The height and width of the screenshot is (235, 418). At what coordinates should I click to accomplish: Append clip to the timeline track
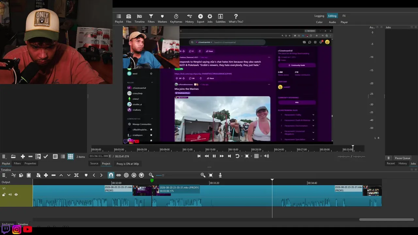(x=46, y=175)
